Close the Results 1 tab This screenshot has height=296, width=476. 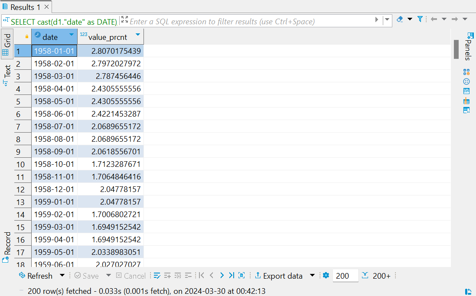(46, 7)
